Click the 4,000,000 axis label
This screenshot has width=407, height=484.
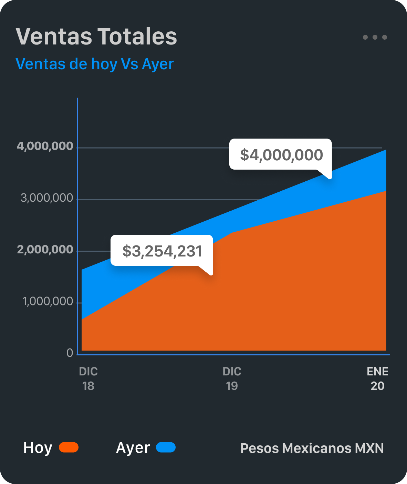(x=45, y=146)
